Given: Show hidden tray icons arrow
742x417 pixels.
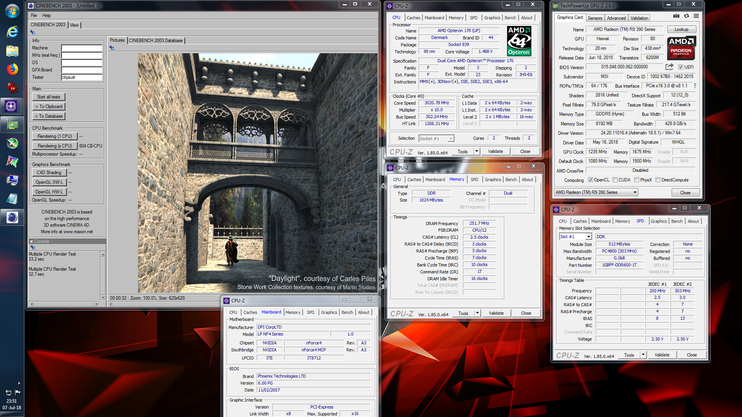Looking at the screenshot, I should [x=19, y=383].
